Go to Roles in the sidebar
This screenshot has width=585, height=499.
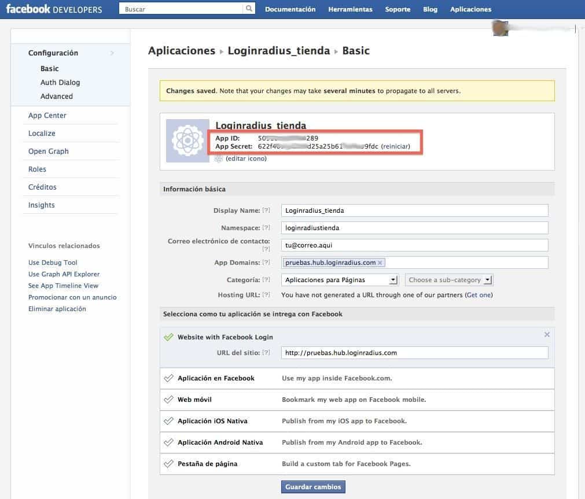[37, 169]
